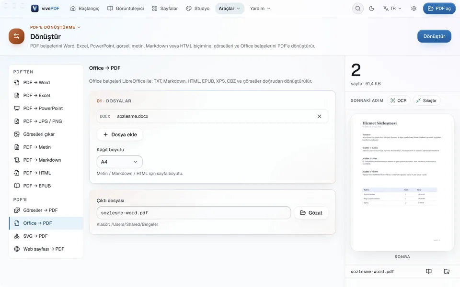Choose PDF → JPG / PNG option

(x=46, y=121)
